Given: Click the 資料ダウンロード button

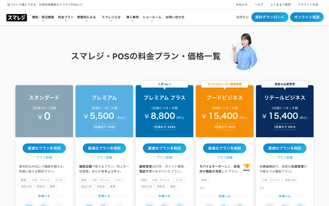Looking at the screenshot, I should 270,17.
